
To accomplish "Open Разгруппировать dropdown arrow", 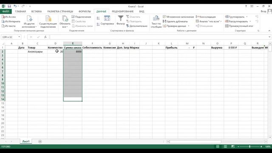I will (250, 21).
